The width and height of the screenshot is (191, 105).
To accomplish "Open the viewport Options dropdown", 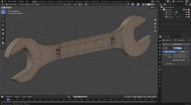I will pos(153,7).
